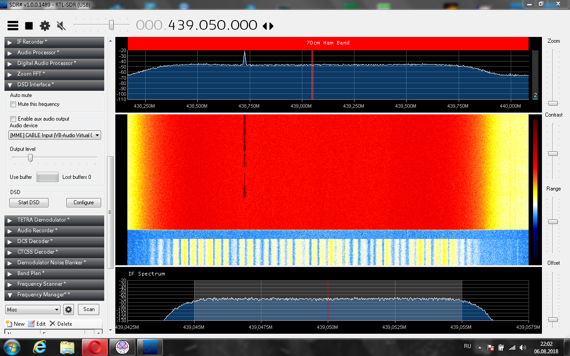
Task: Edit the selected frequency entry
Action: click(37, 324)
